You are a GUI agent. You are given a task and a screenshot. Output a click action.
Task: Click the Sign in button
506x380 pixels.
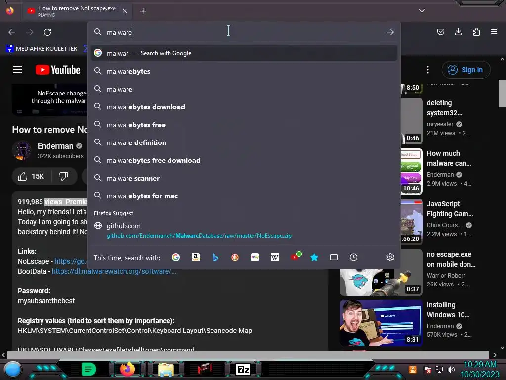(x=466, y=70)
